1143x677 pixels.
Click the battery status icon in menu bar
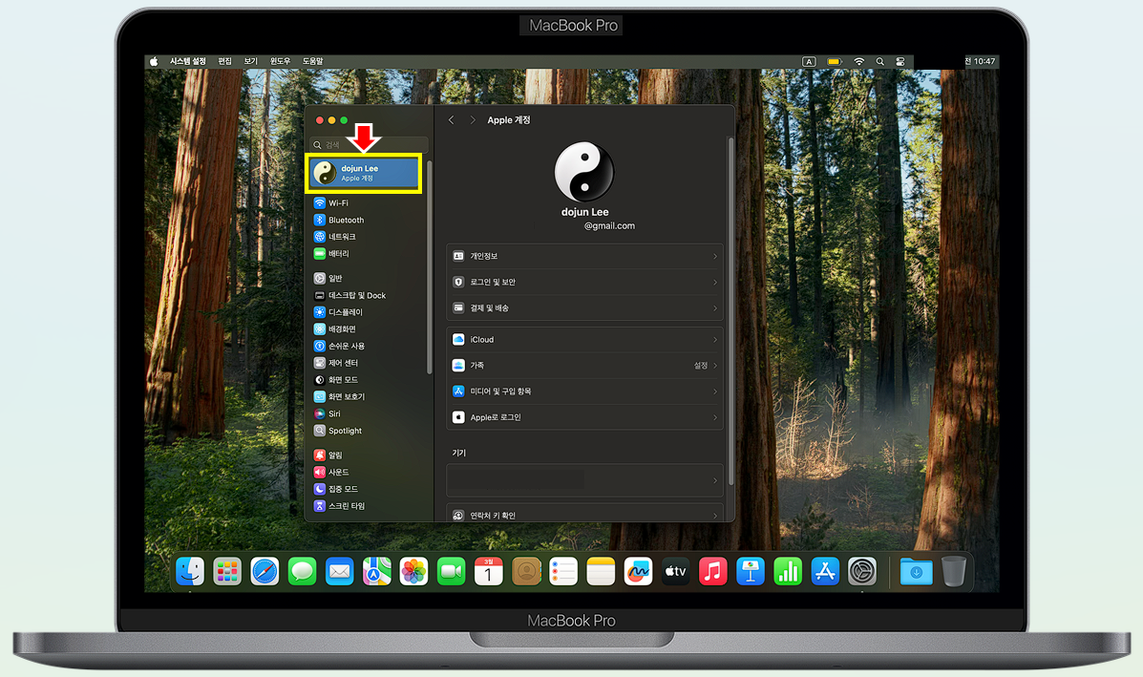pos(835,62)
